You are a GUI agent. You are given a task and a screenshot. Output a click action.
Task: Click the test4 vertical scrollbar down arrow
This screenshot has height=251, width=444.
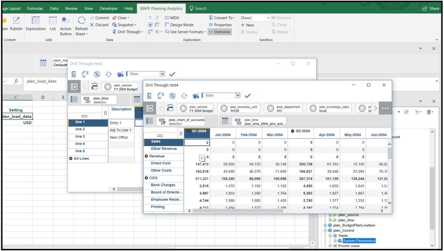(390, 203)
